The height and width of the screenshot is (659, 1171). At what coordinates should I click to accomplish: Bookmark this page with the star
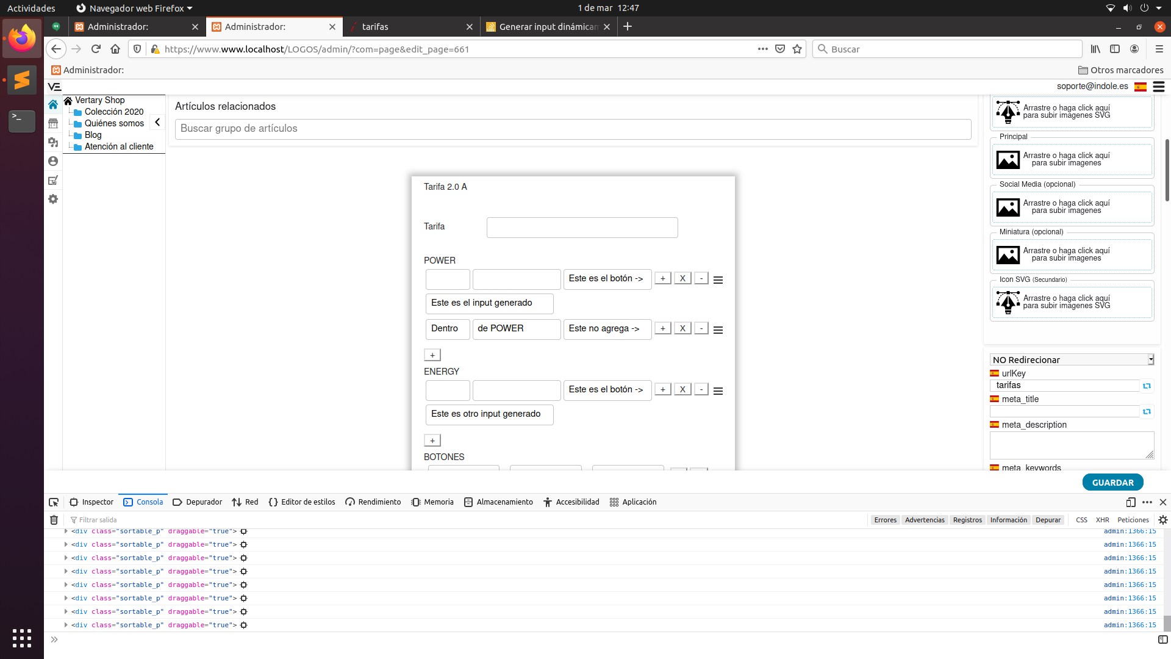[797, 49]
